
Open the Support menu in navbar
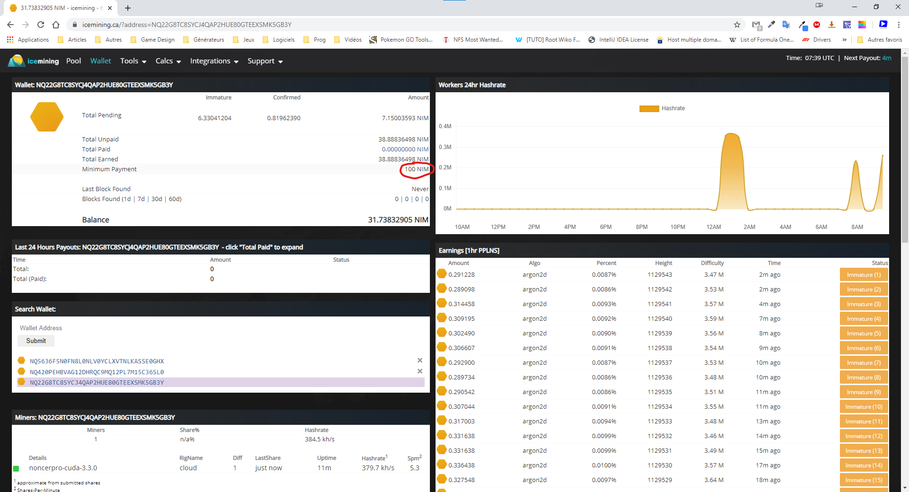(265, 61)
